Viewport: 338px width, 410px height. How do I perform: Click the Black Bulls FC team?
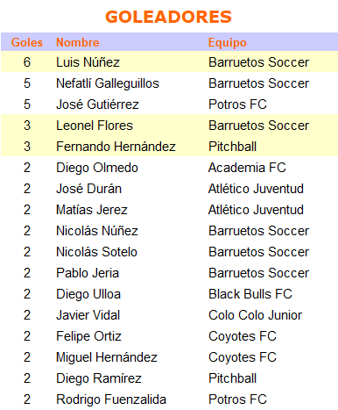pyautogui.click(x=250, y=294)
